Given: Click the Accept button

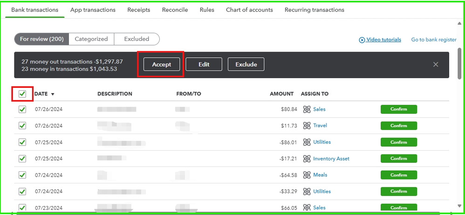Looking at the screenshot, I should coord(162,64).
